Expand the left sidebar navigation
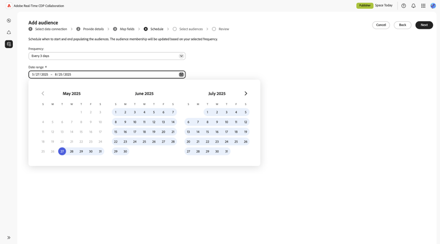Screen dimensions: 440x244 click(9, 238)
